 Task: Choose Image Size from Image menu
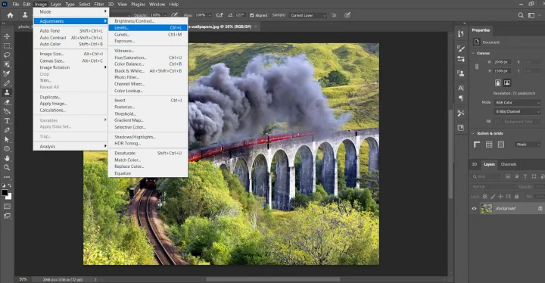click(71, 54)
